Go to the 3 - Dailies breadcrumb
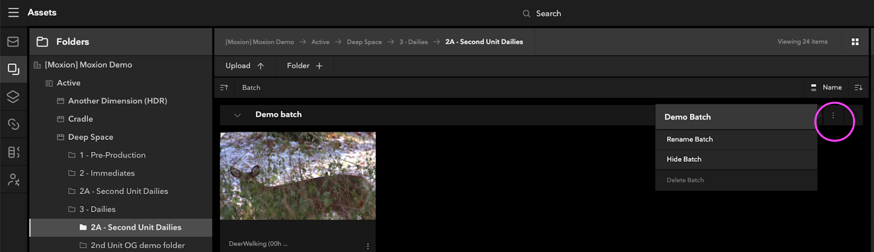This screenshot has height=252, width=874. click(414, 42)
